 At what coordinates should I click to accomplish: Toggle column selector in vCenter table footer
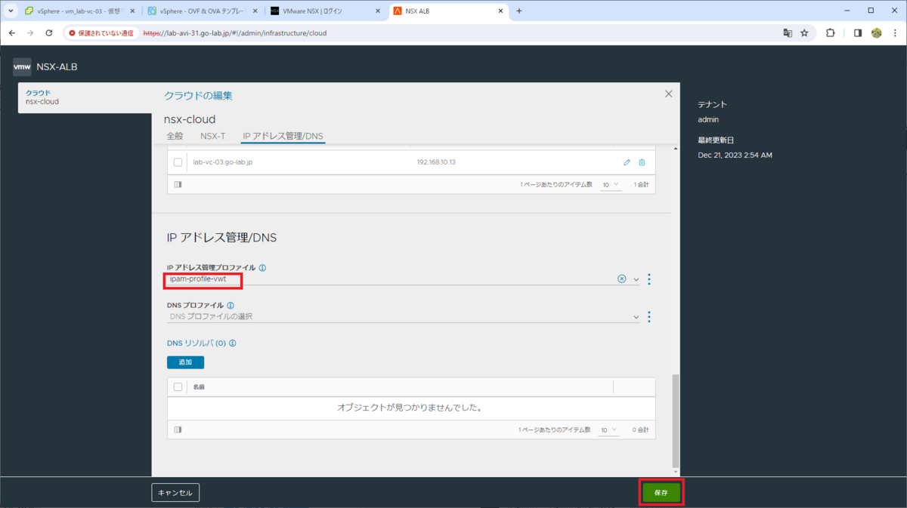[x=178, y=184]
